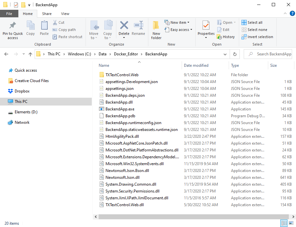Image resolution: width=296 pixels, height=227 pixels.
Task: Select Quick access in navigation pane
Action: click(23, 70)
